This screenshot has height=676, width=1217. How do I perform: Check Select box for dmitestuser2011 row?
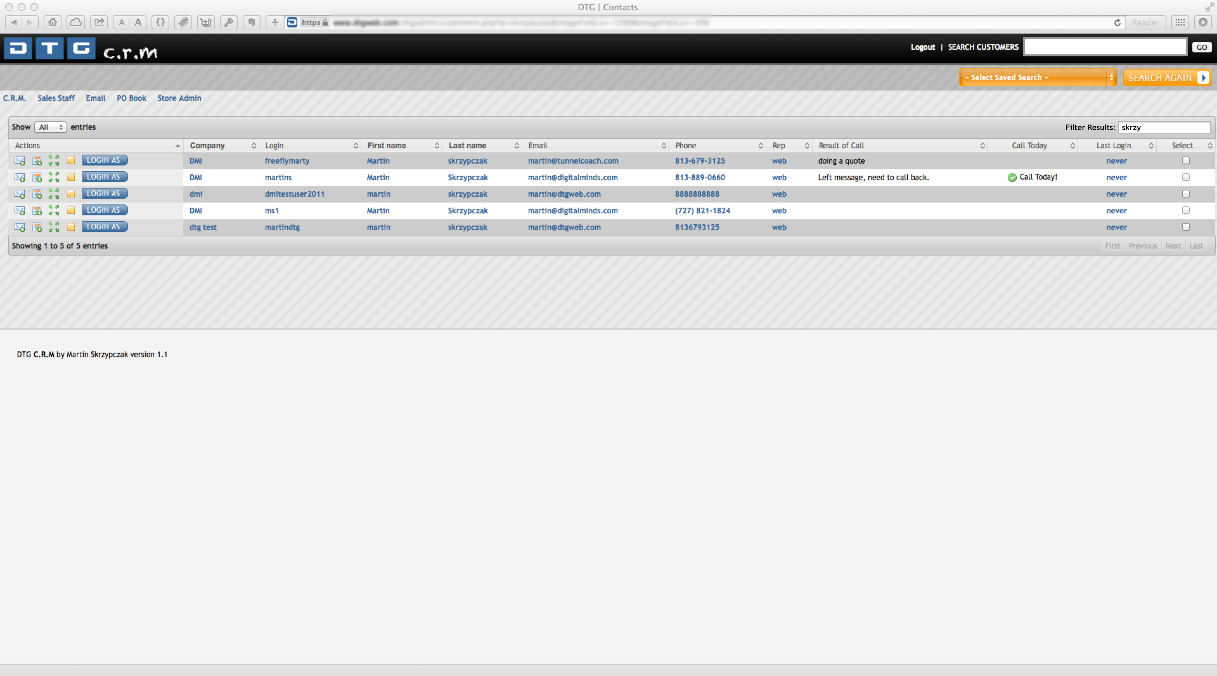click(1186, 194)
